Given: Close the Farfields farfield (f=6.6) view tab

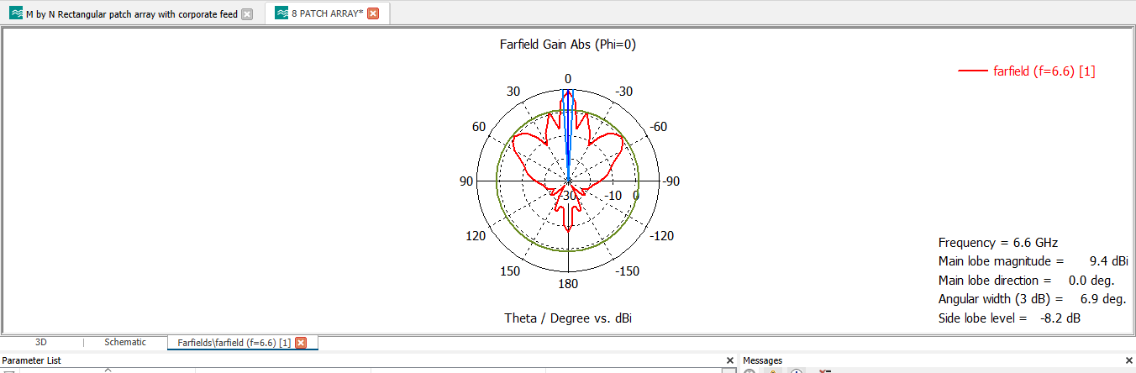Looking at the screenshot, I should (301, 343).
